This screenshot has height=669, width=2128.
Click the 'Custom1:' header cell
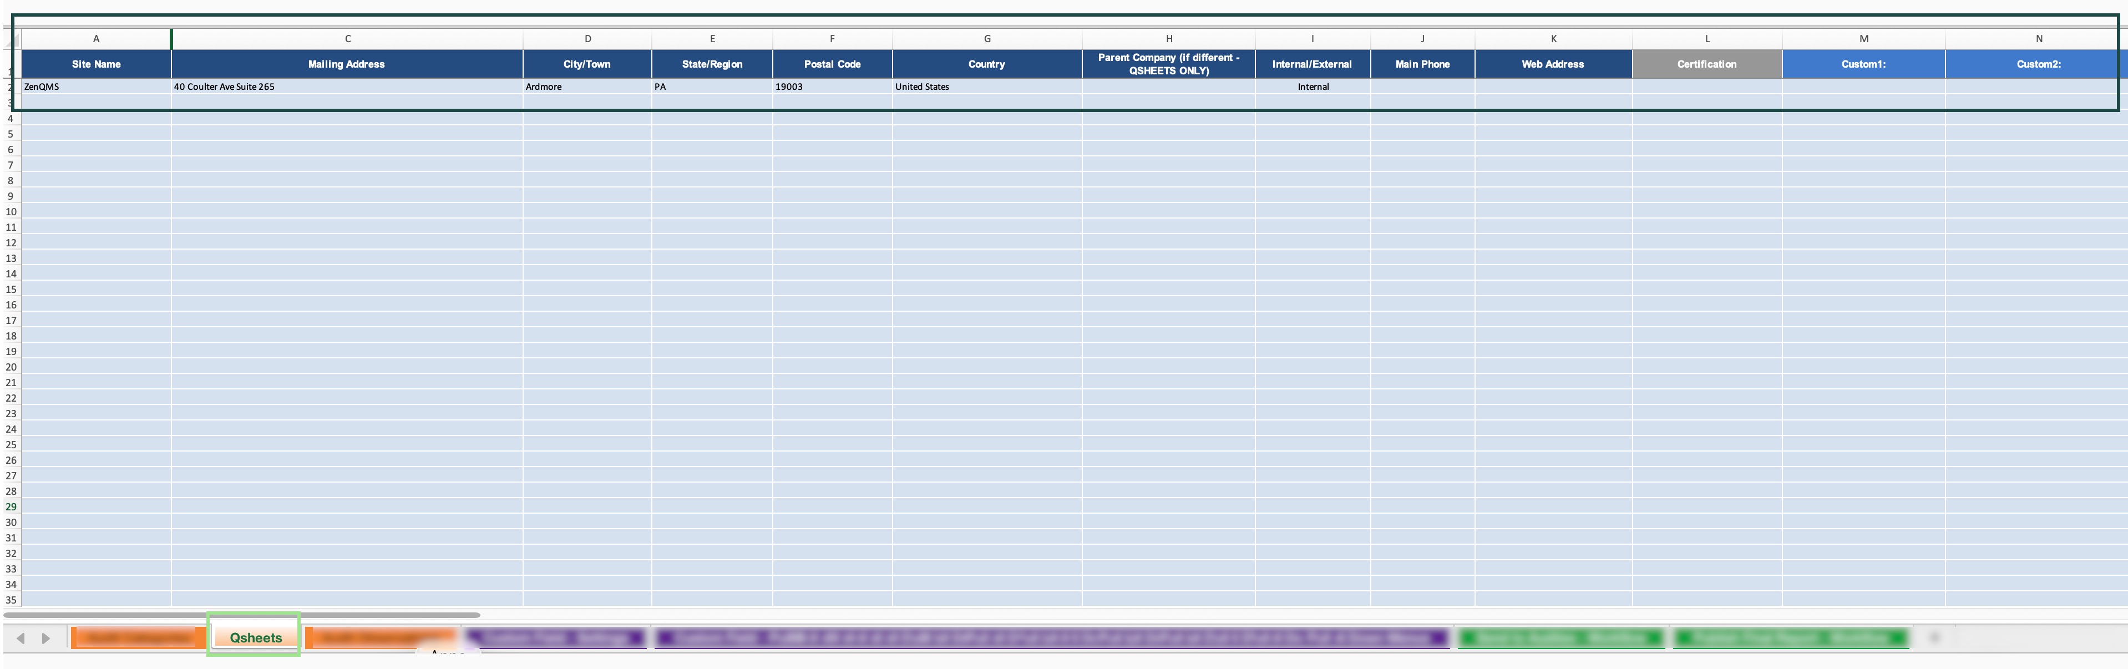click(x=1863, y=64)
